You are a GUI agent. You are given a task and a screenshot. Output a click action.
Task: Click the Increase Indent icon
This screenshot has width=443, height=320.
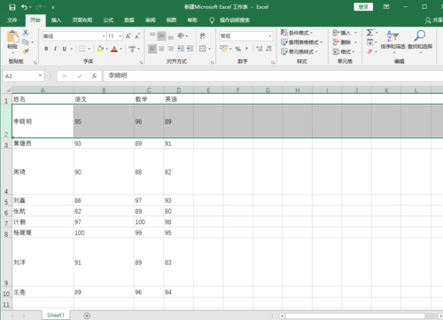190,49
